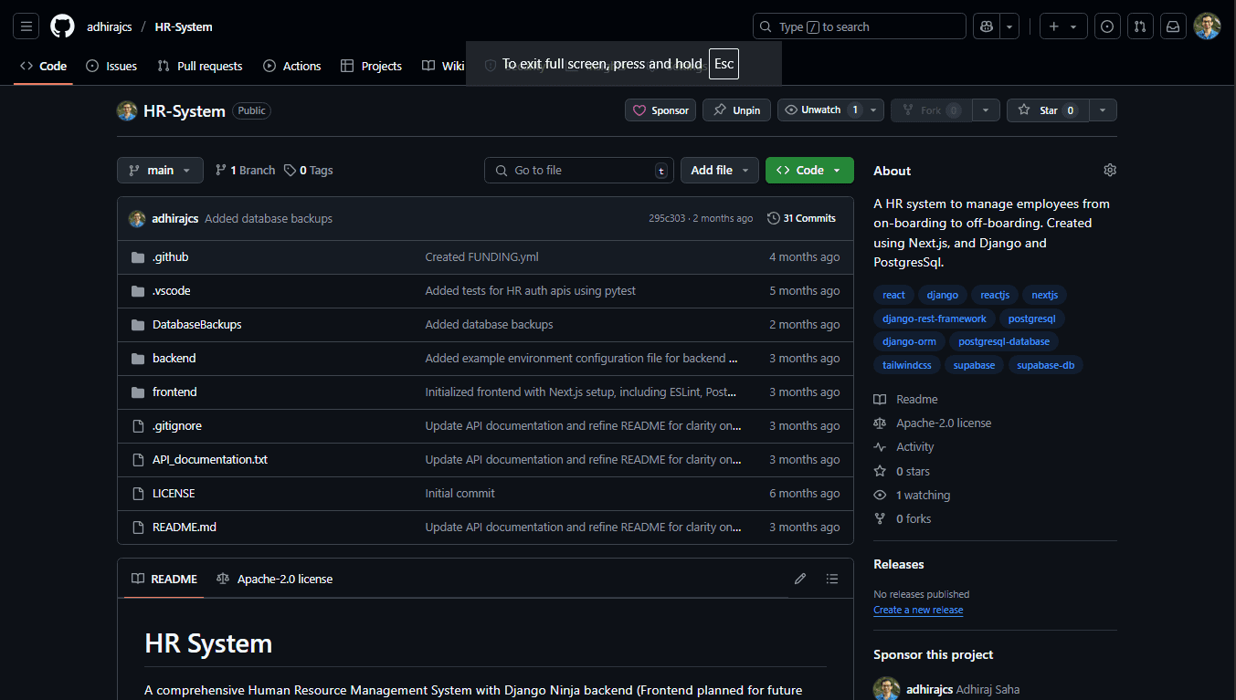
Task: Select the Apache-2.0 license tab
Action: point(274,579)
